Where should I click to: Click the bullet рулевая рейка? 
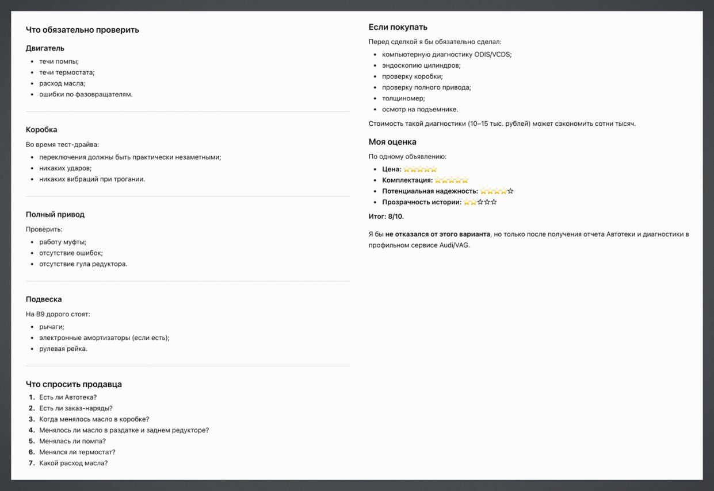click(63, 349)
